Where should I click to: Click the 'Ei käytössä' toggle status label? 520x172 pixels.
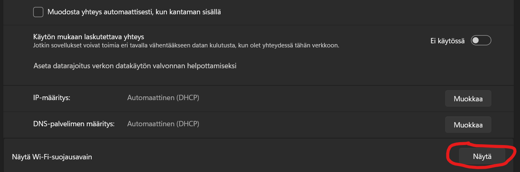point(447,41)
